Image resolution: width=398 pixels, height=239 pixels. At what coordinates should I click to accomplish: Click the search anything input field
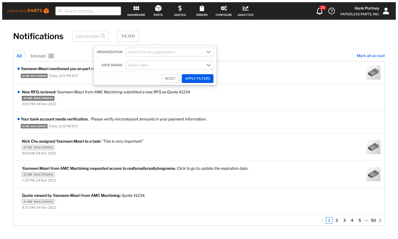pyautogui.click(x=88, y=11)
